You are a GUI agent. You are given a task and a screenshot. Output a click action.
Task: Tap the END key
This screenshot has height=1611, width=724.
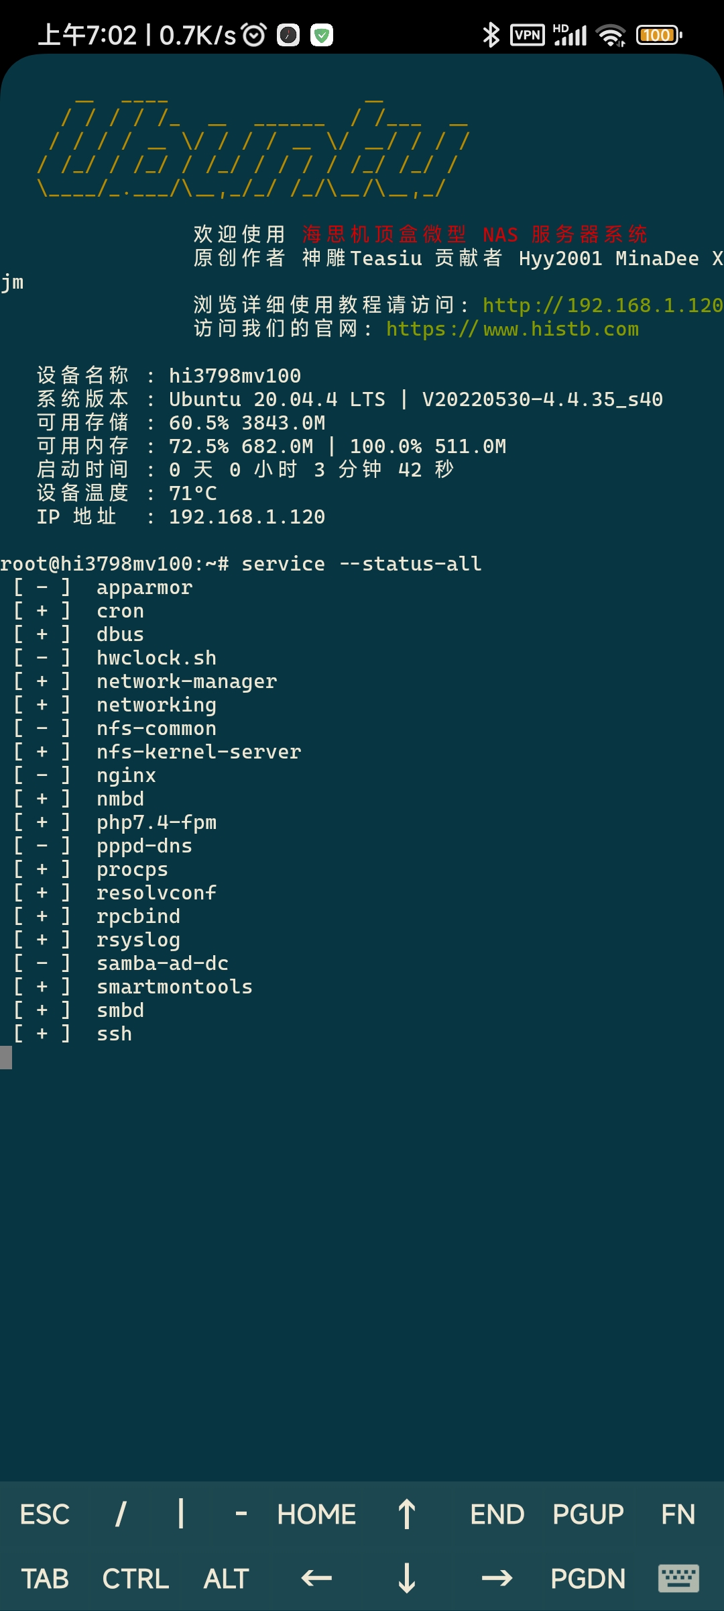tap(497, 1514)
